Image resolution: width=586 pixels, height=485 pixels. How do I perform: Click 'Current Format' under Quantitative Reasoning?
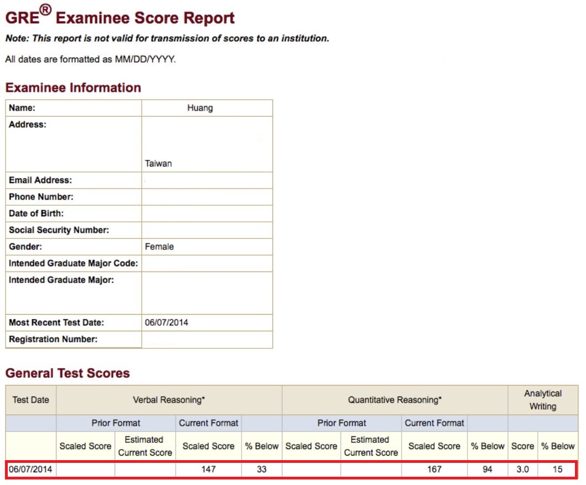tap(434, 423)
